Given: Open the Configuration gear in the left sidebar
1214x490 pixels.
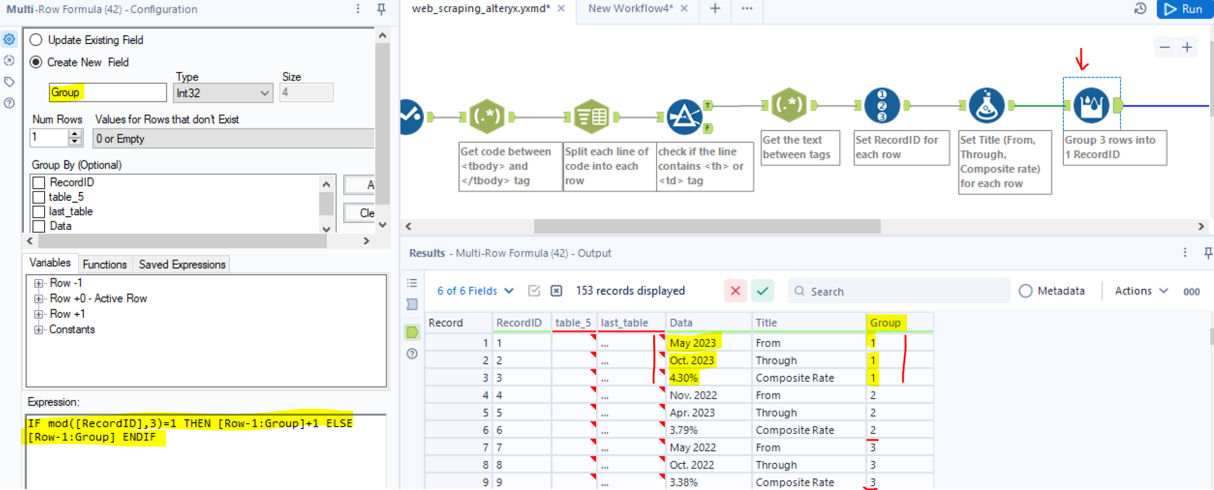Looking at the screenshot, I should coord(9,39).
